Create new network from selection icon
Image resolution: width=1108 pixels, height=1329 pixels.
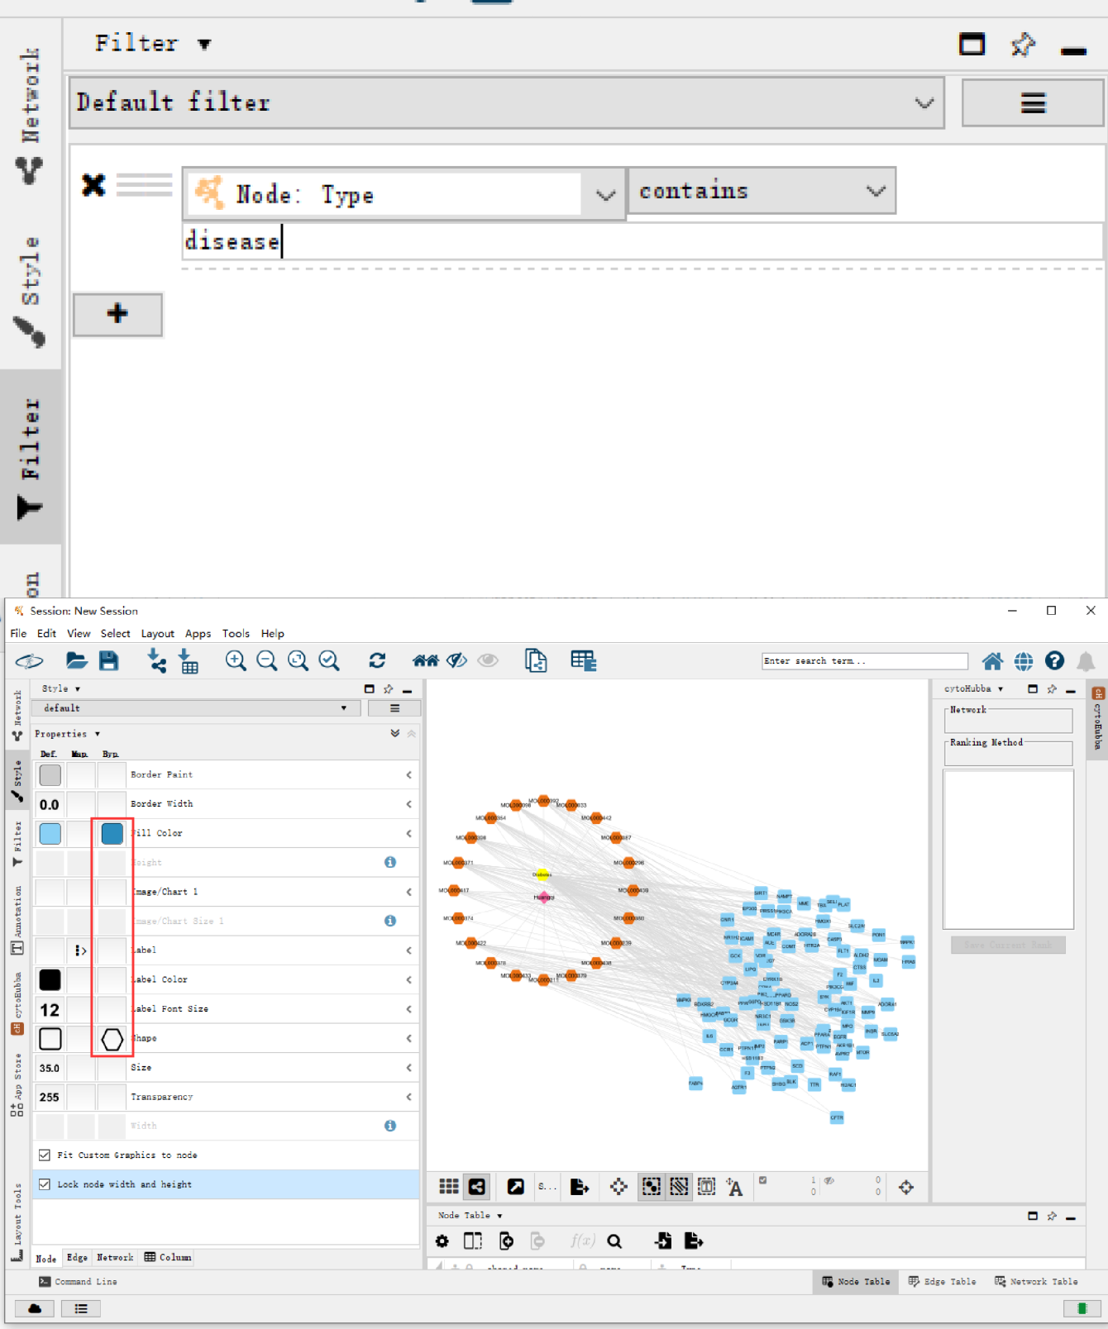pos(536,660)
